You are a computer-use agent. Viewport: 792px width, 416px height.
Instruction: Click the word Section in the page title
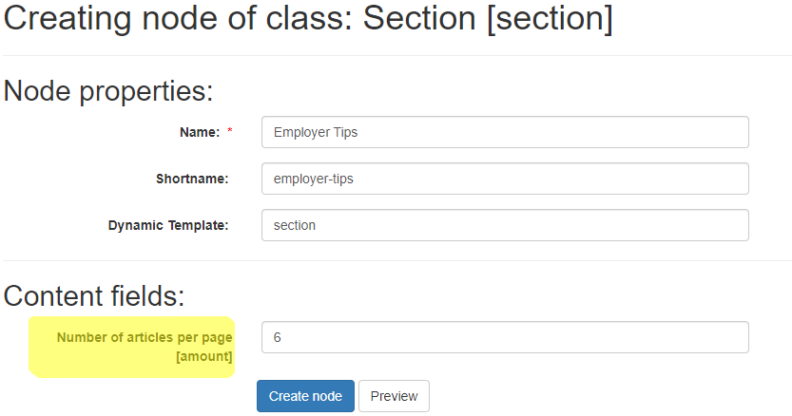coord(419,19)
